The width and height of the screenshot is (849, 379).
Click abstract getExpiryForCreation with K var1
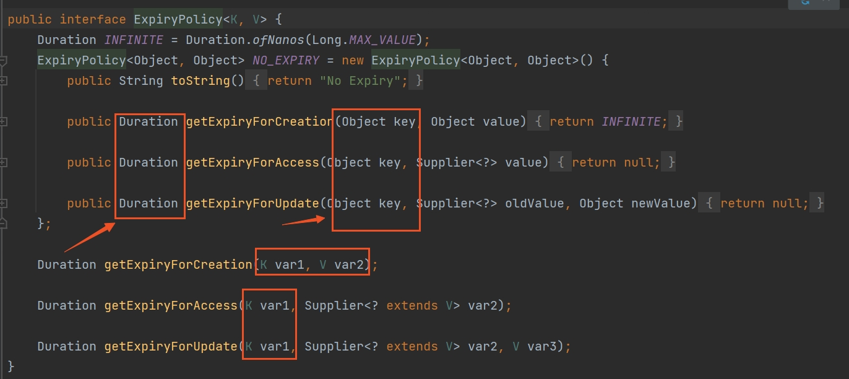[x=178, y=265]
